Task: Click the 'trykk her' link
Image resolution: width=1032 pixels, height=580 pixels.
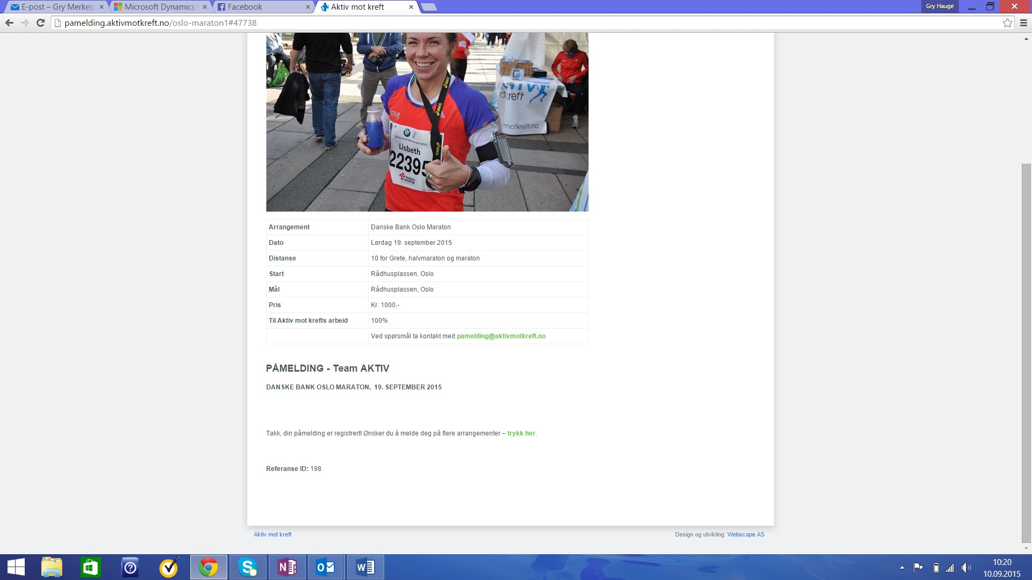Action: click(521, 433)
